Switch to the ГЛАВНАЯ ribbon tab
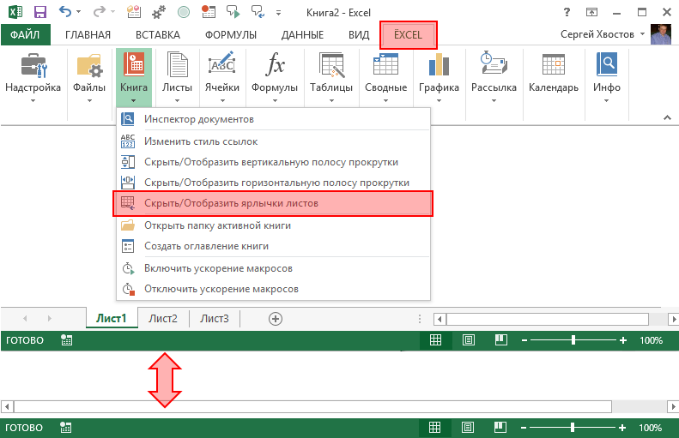The width and height of the screenshot is (679, 438). (x=88, y=34)
